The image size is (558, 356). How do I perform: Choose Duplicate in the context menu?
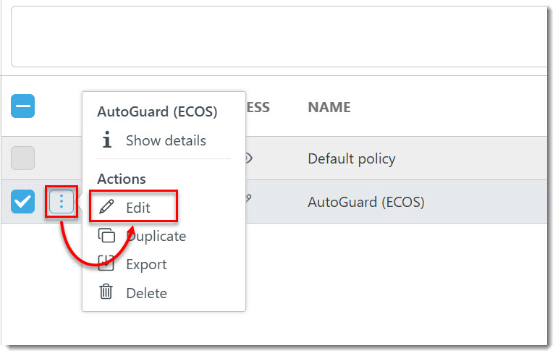pos(156,236)
